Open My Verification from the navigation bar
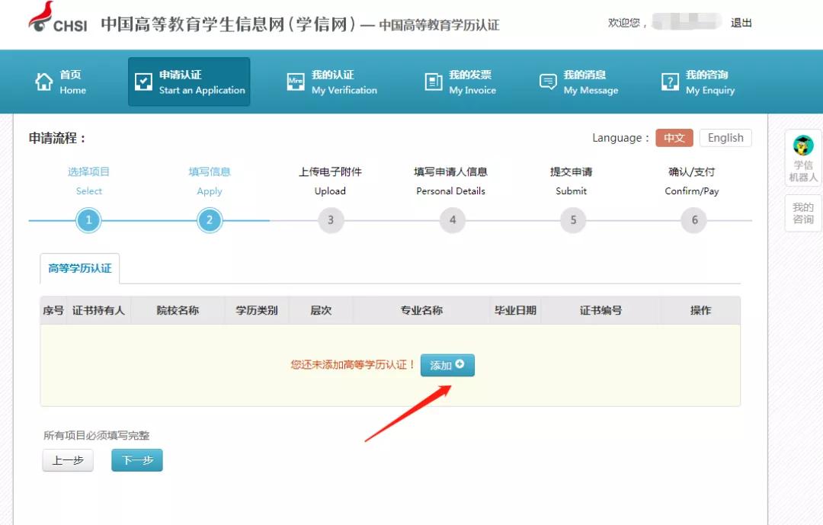 click(331, 82)
